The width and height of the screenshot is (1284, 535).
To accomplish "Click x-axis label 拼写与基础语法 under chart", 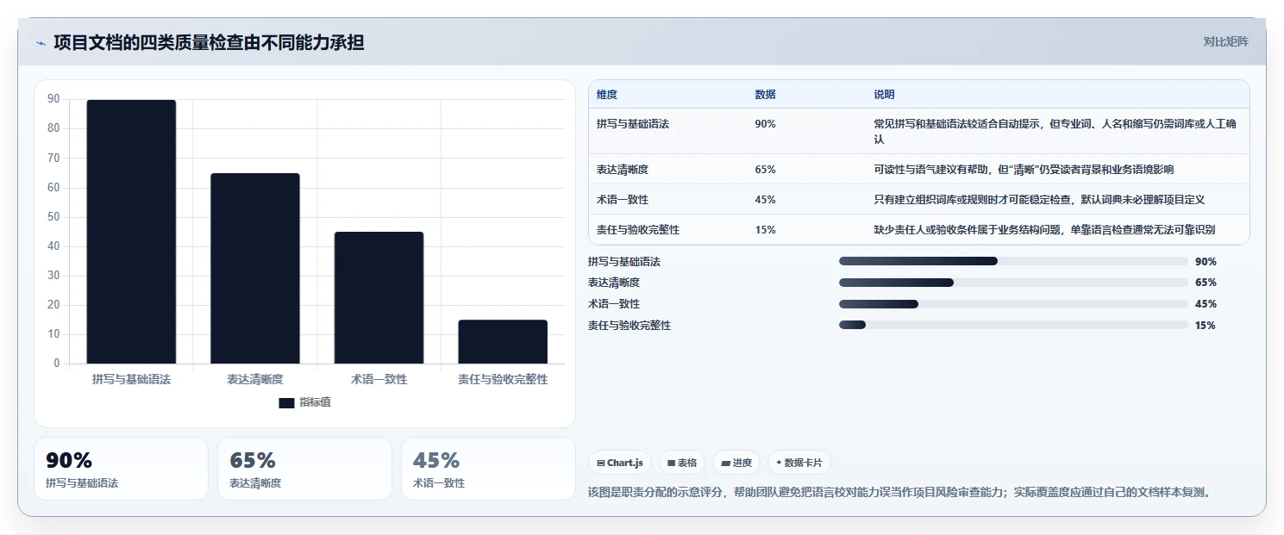I will point(131,379).
